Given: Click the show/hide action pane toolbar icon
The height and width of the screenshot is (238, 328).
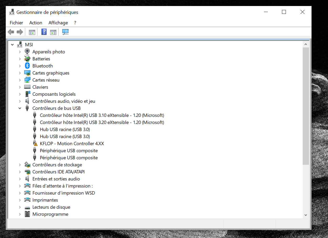Looking at the screenshot, I should pos(53,32).
